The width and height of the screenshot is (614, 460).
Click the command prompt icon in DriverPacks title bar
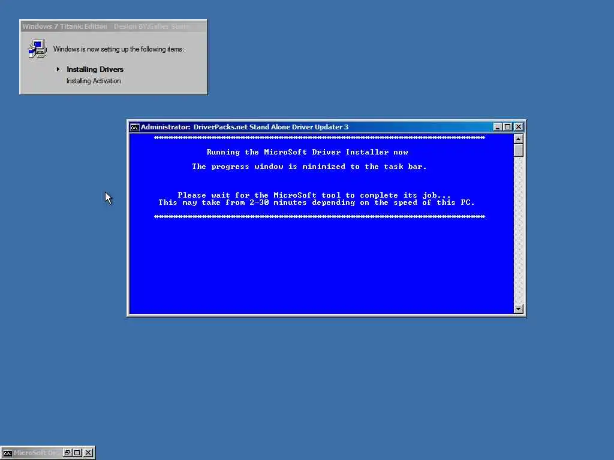(135, 127)
